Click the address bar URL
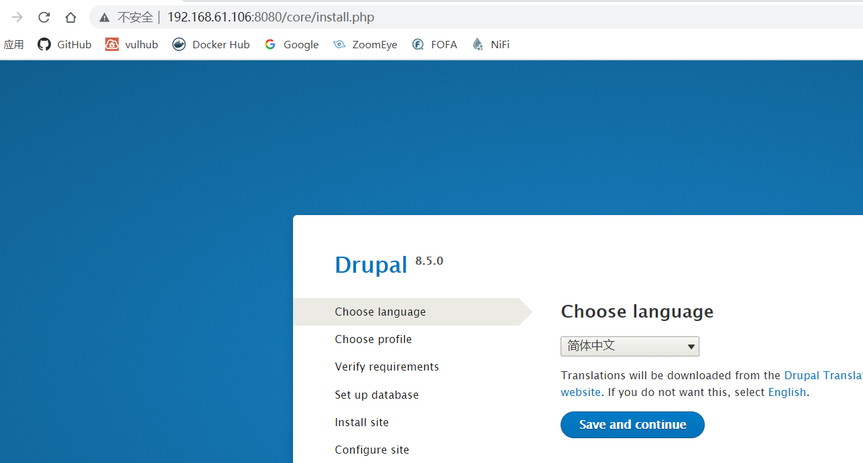Screen dimensions: 863x463 (x=271, y=17)
